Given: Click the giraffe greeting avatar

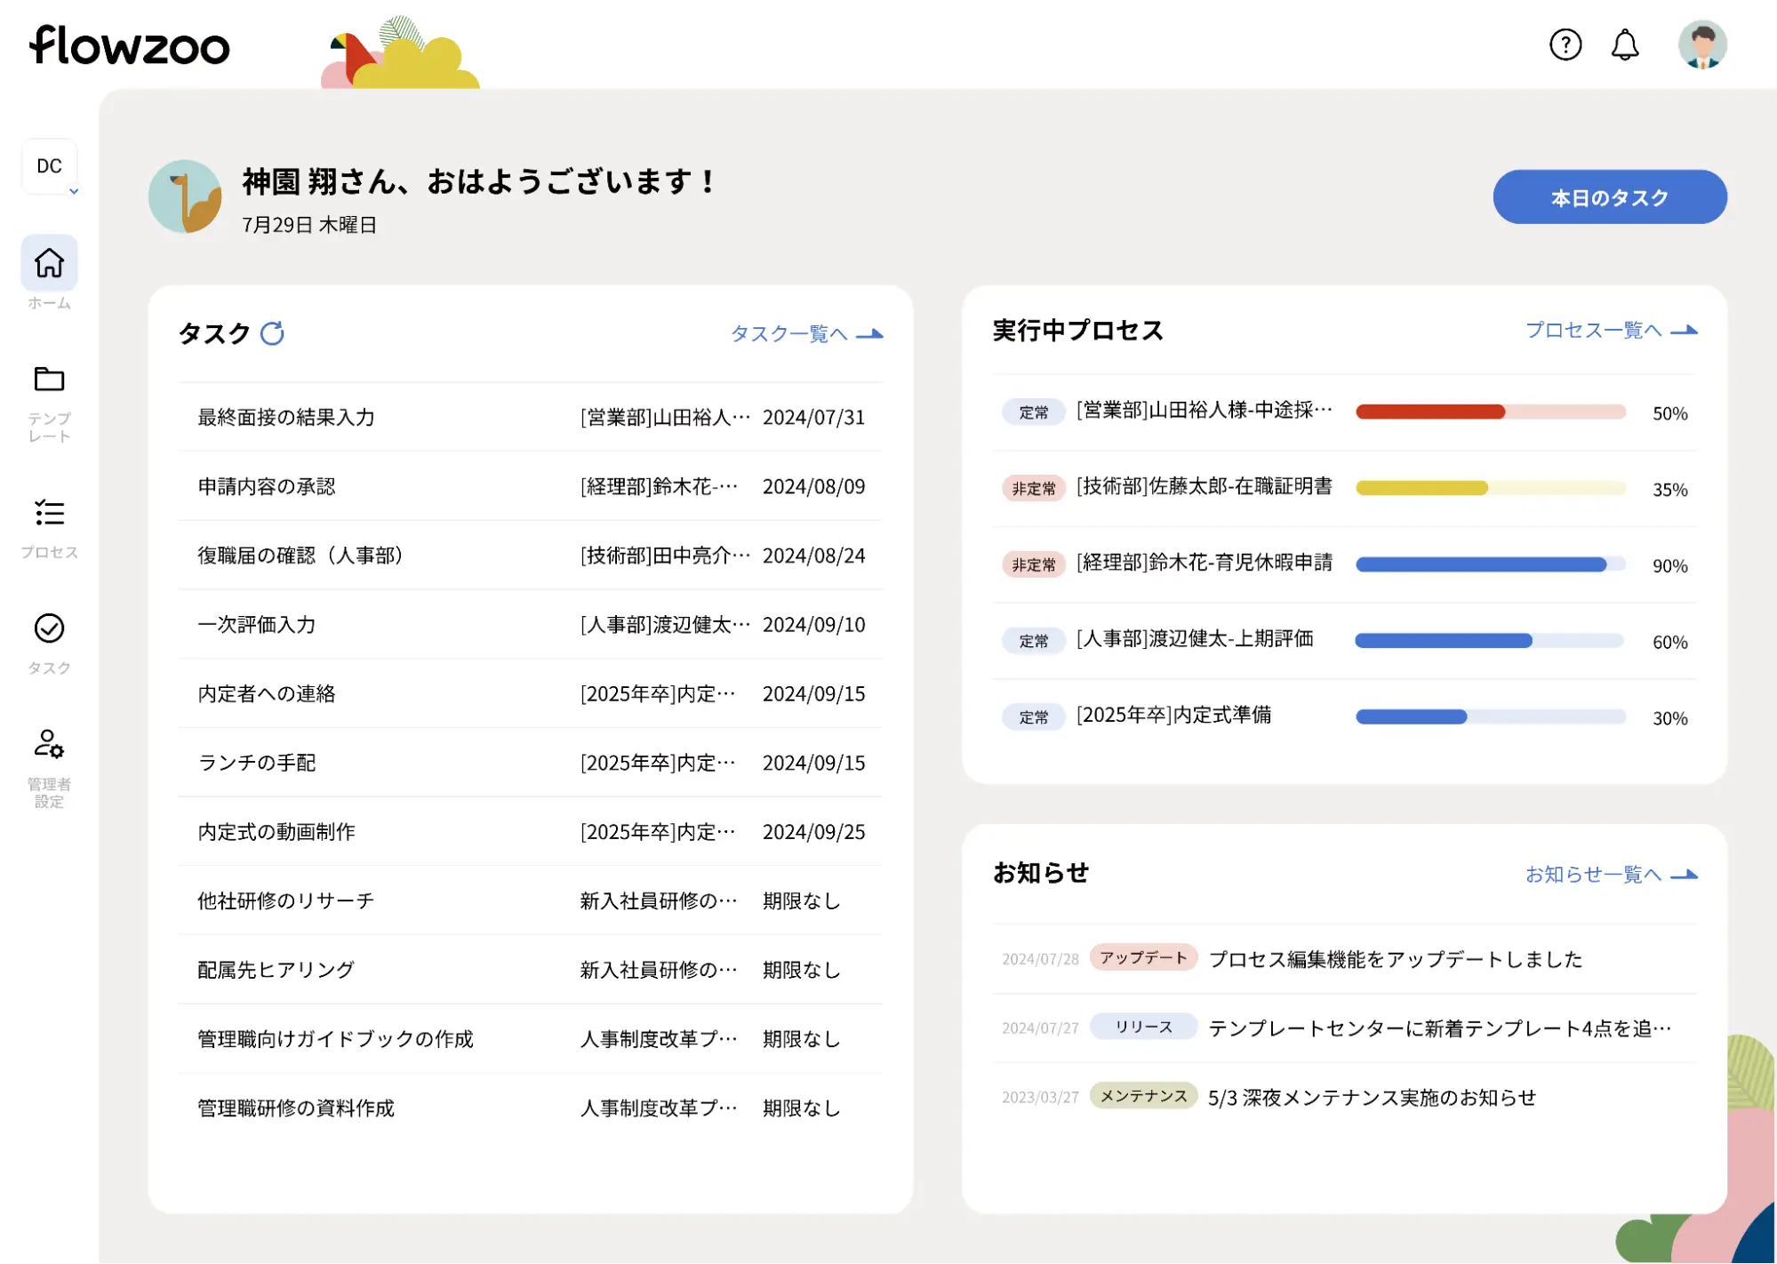Looking at the screenshot, I should pos(185,196).
